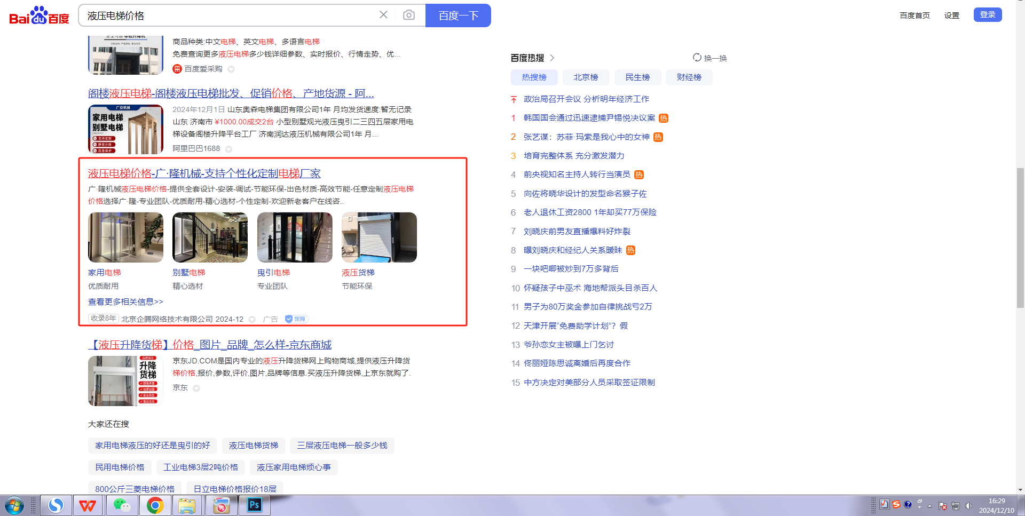This screenshot has width=1025, height=516.
Task: Refresh hot searches with 换一换 icon
Action: 697,58
